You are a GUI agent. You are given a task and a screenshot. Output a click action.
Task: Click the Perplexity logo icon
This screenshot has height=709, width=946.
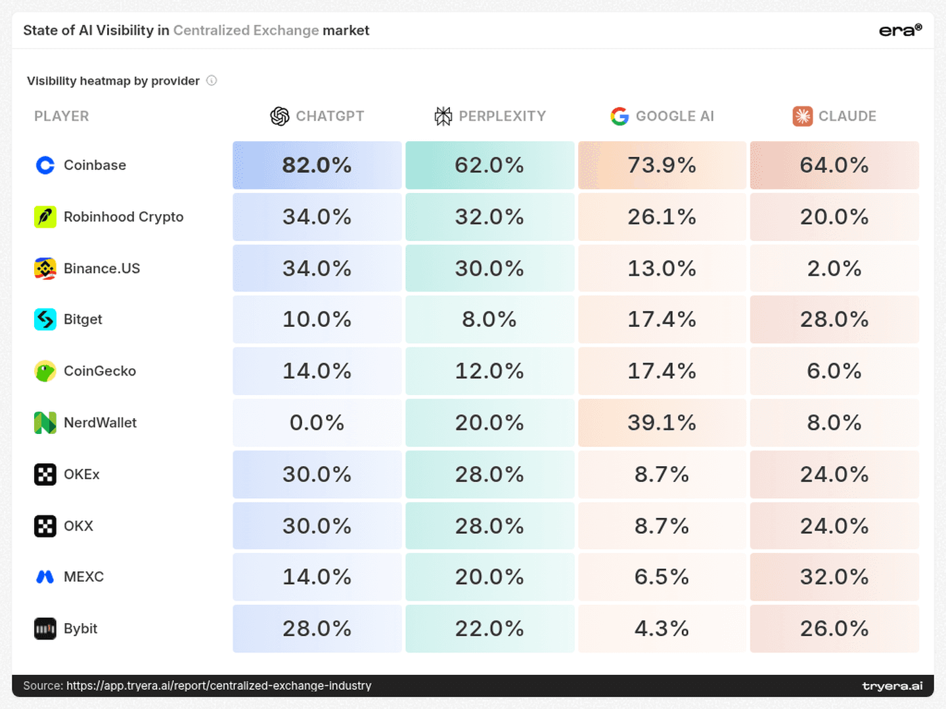tap(443, 116)
